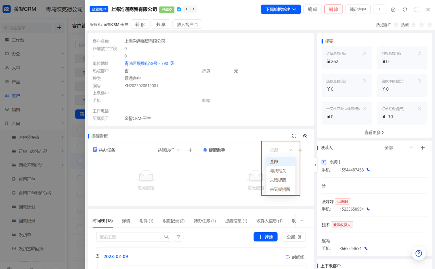Select 未读提醒 from dropdown list
Screen dimensions: 435x269
point(281,180)
